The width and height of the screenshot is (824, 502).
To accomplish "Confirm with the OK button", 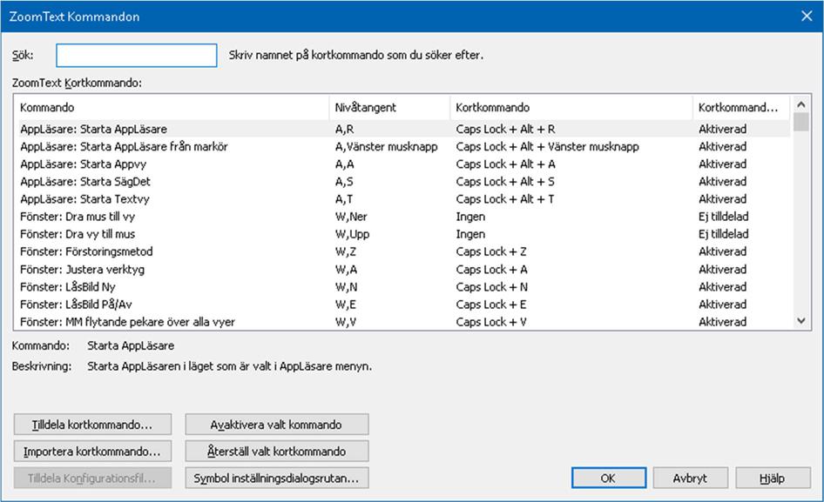I will point(609,478).
